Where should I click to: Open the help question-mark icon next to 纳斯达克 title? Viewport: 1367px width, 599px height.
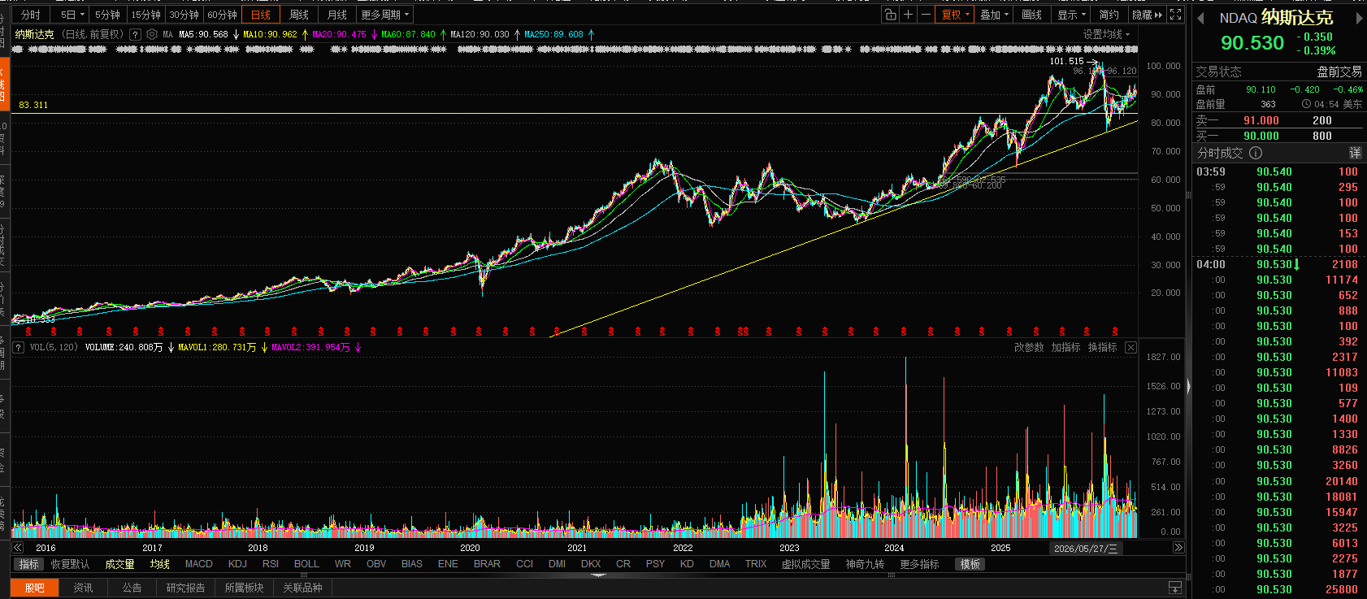pos(136,35)
